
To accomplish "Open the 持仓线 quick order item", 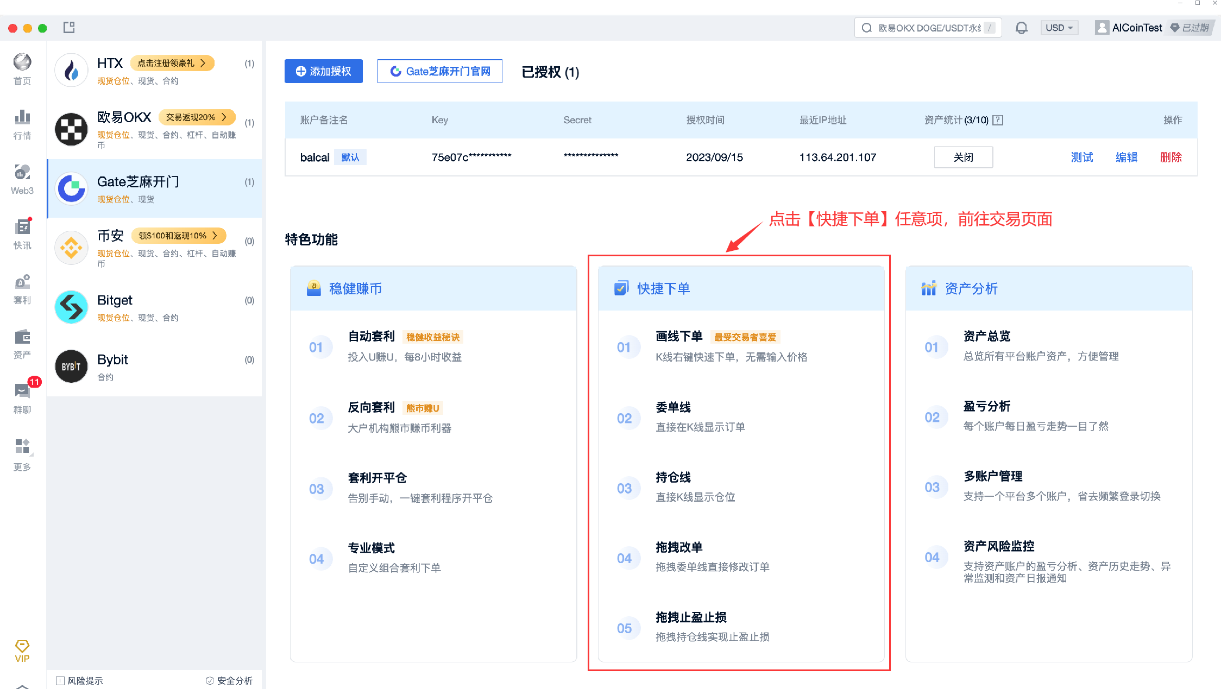I will click(741, 487).
